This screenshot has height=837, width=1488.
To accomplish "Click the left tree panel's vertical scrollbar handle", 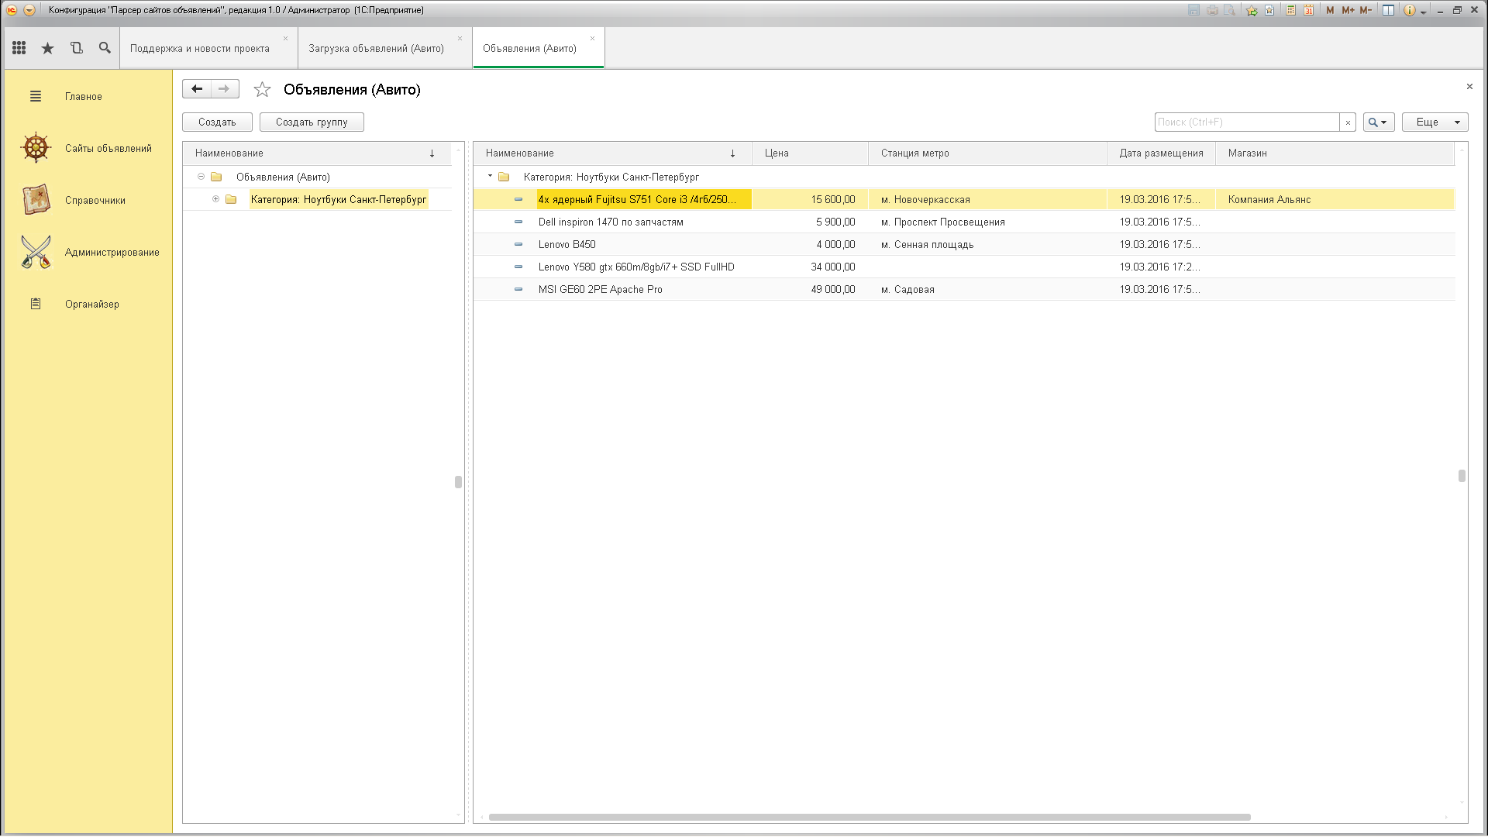I will pos(458,481).
